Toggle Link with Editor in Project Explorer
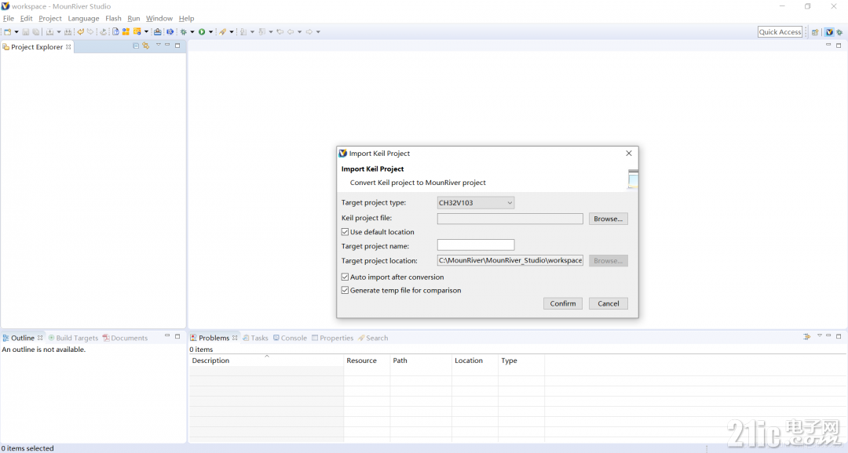The height and width of the screenshot is (453, 848). (146, 46)
